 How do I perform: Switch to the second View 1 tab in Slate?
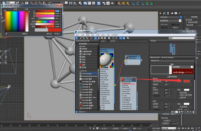coord(113,41)
